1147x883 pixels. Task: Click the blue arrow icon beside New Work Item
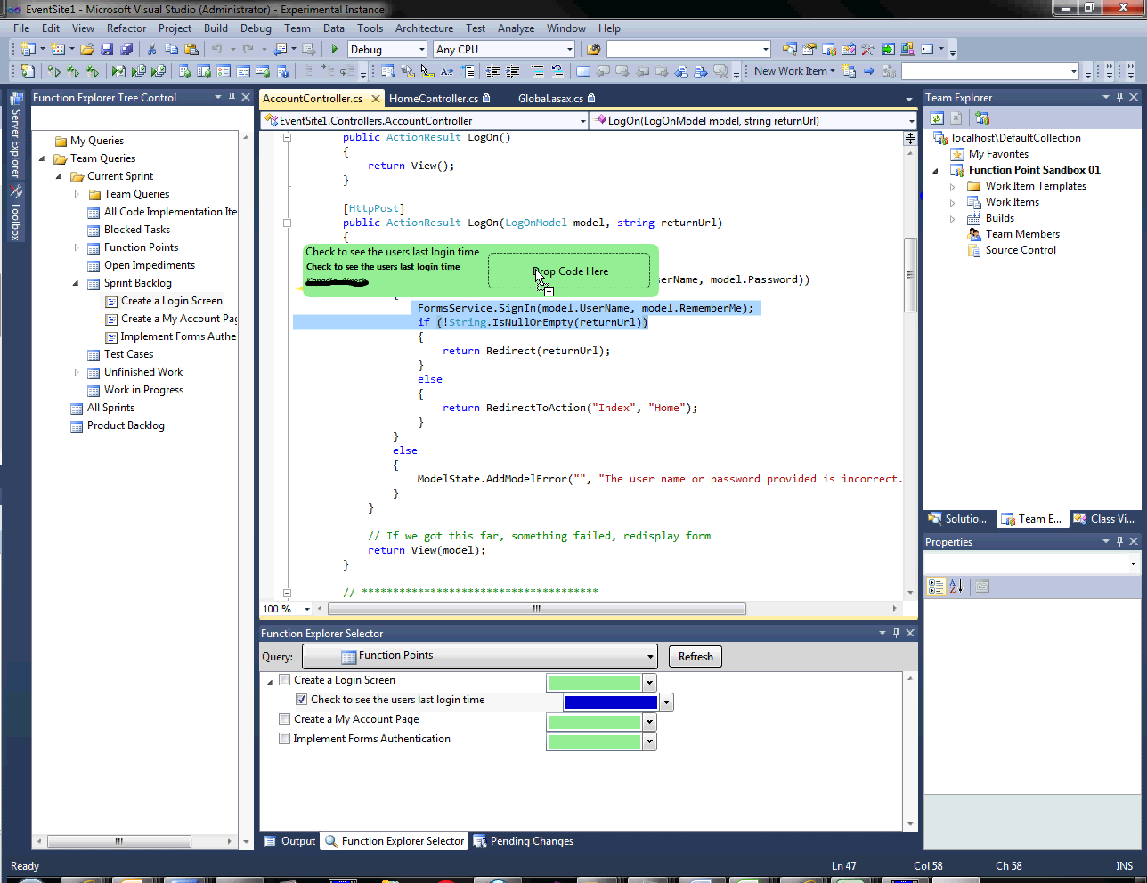[869, 71]
